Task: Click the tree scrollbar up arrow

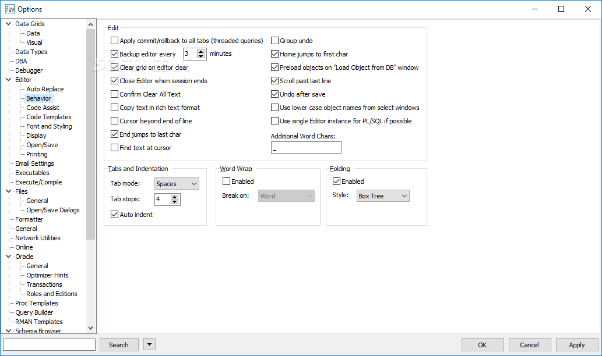Action: [90, 24]
